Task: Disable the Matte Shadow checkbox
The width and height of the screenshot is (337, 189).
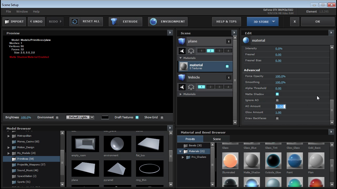Action: 277,94
